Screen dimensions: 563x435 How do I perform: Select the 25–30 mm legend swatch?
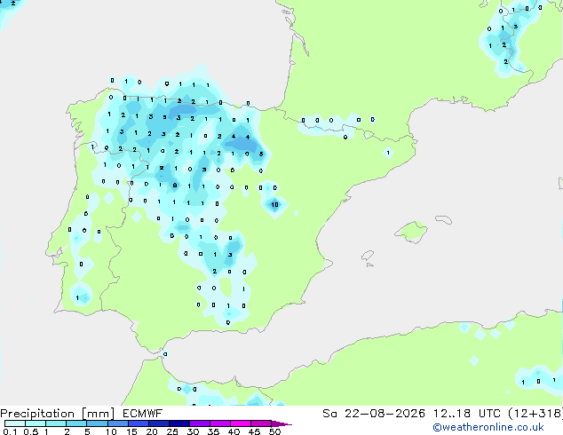(x=178, y=423)
